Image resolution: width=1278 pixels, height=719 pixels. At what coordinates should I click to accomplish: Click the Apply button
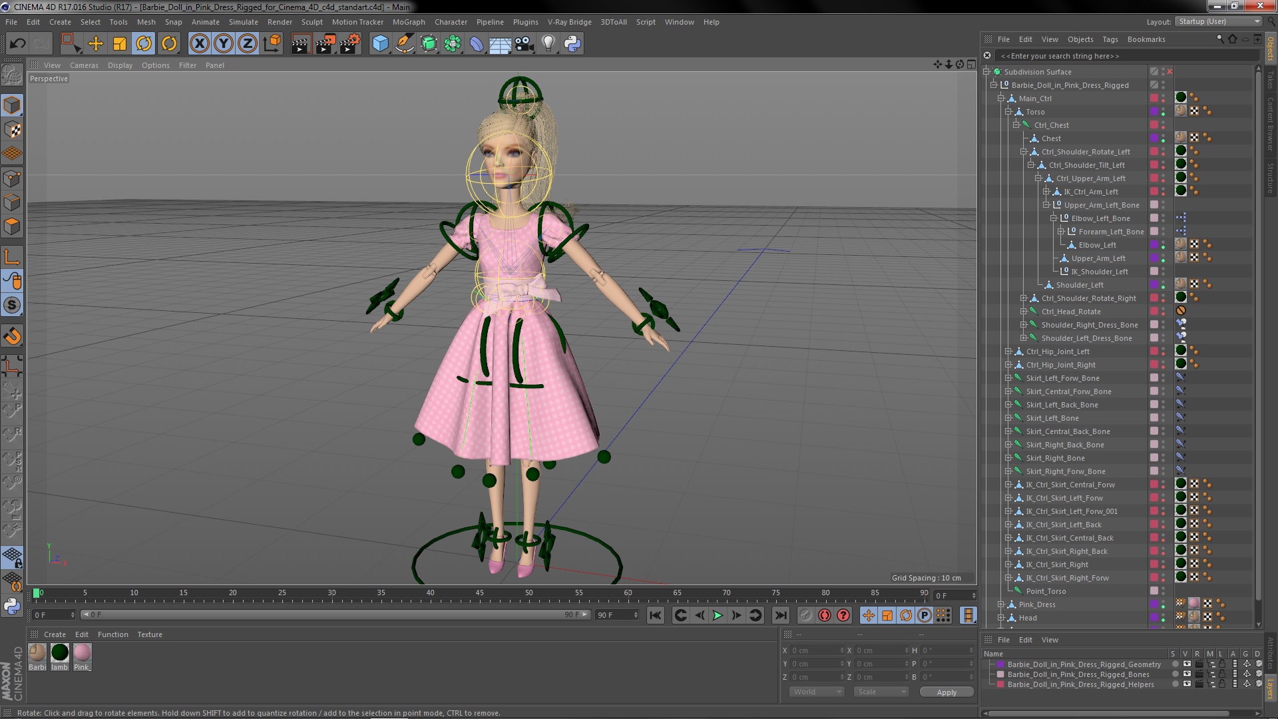[947, 692]
